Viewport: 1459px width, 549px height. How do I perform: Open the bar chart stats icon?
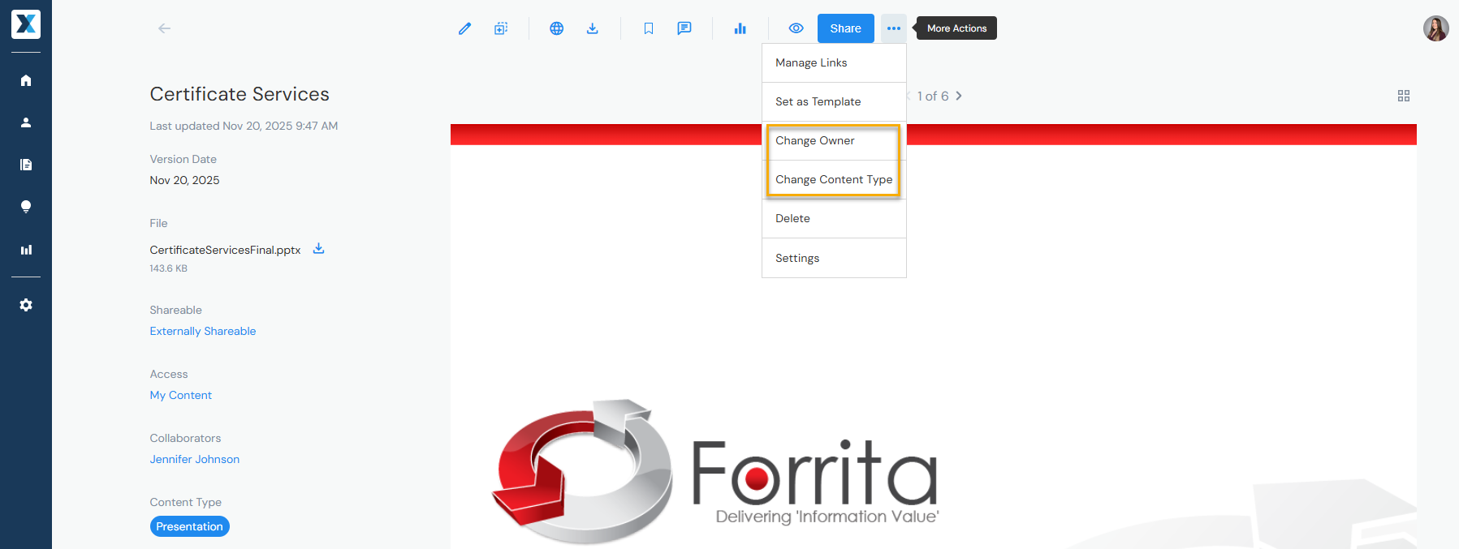coord(740,28)
